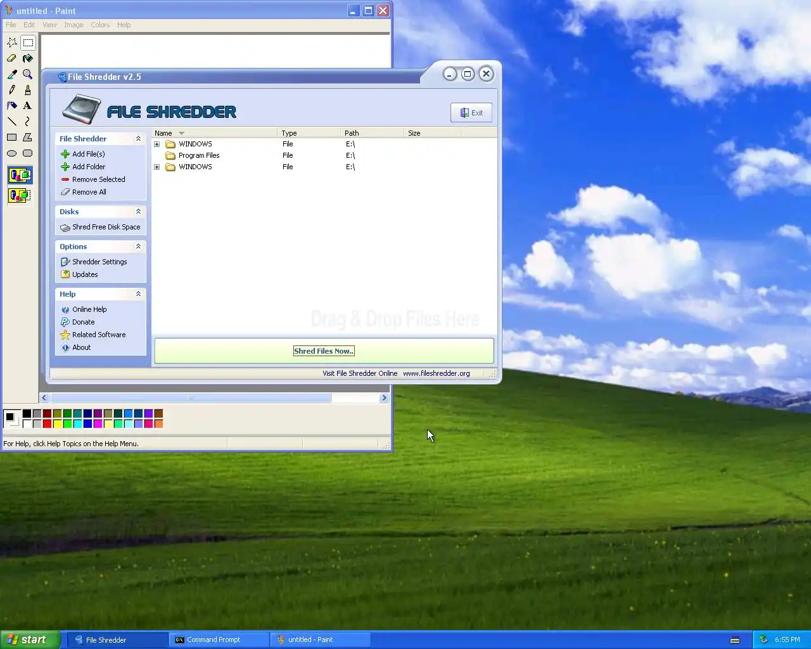Pick the bright red color swatch
The height and width of the screenshot is (649, 811).
click(x=47, y=424)
